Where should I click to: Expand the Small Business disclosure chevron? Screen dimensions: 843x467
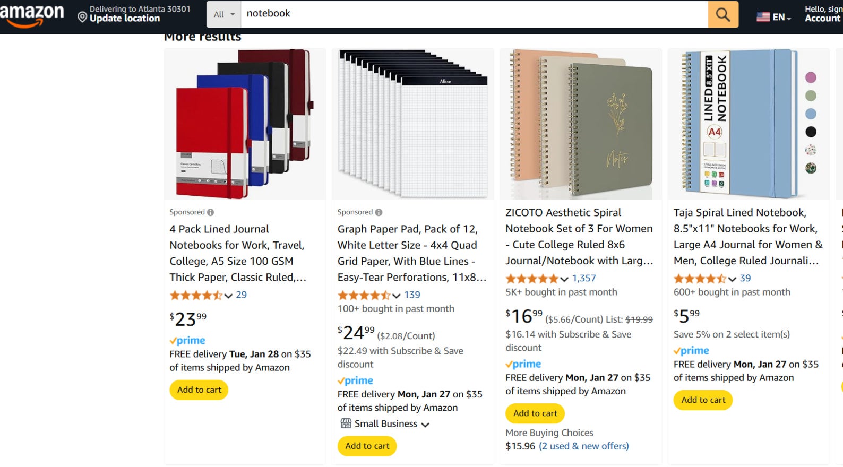(425, 424)
